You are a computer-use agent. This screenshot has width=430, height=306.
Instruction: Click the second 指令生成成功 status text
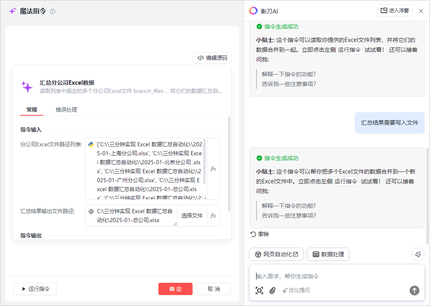pos(281,159)
